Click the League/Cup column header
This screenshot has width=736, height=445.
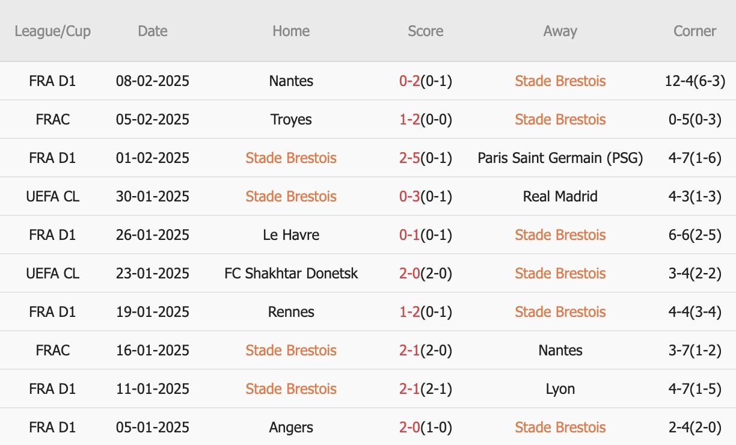pyautogui.click(x=53, y=31)
